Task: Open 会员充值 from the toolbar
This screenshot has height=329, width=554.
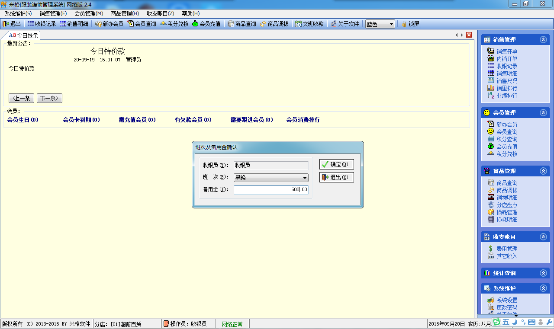Action: click(206, 24)
